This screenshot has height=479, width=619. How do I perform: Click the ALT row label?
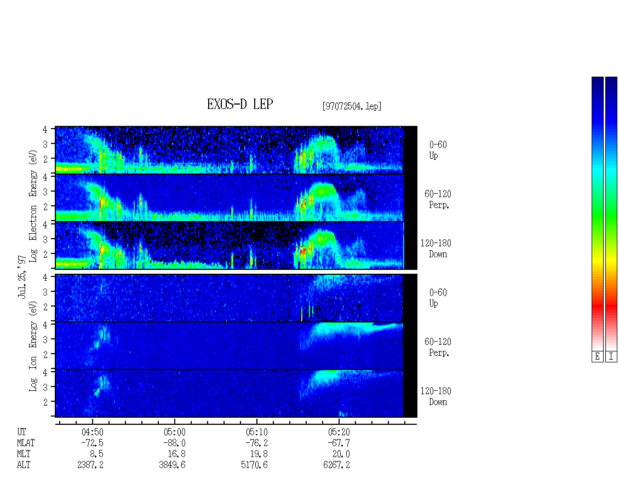[24, 465]
